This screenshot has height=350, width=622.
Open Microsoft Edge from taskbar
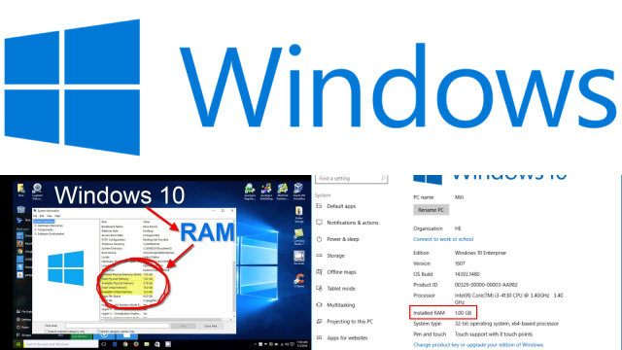[115, 344]
